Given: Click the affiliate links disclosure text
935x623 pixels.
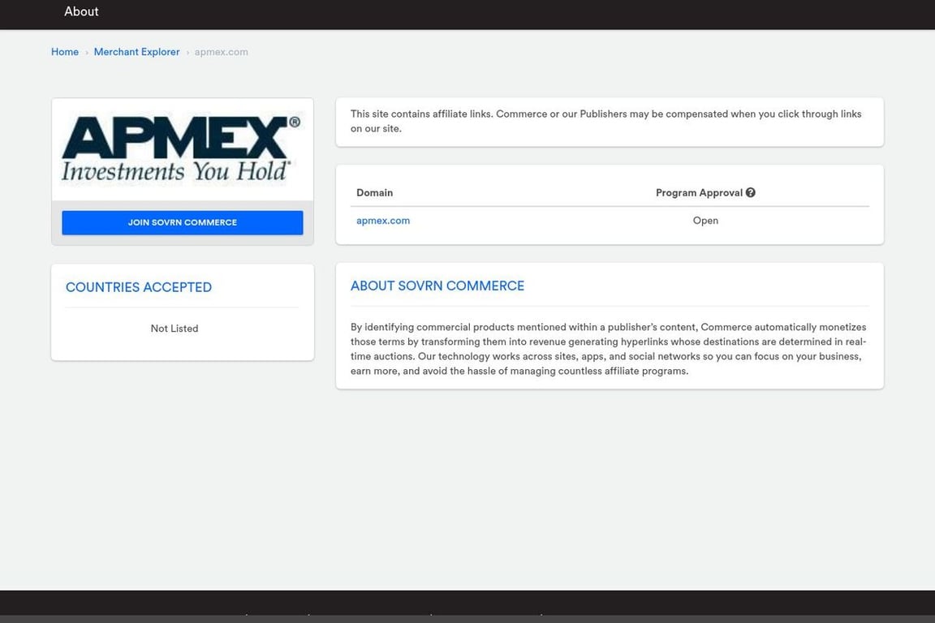Looking at the screenshot, I should [x=605, y=121].
